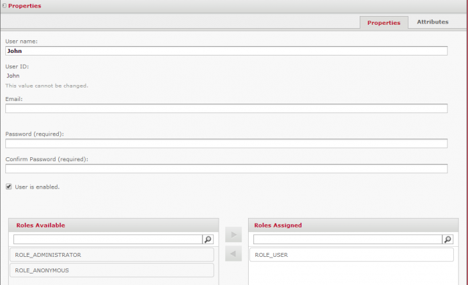
Task: Switch to the Attributes tab
Action: [x=433, y=22]
